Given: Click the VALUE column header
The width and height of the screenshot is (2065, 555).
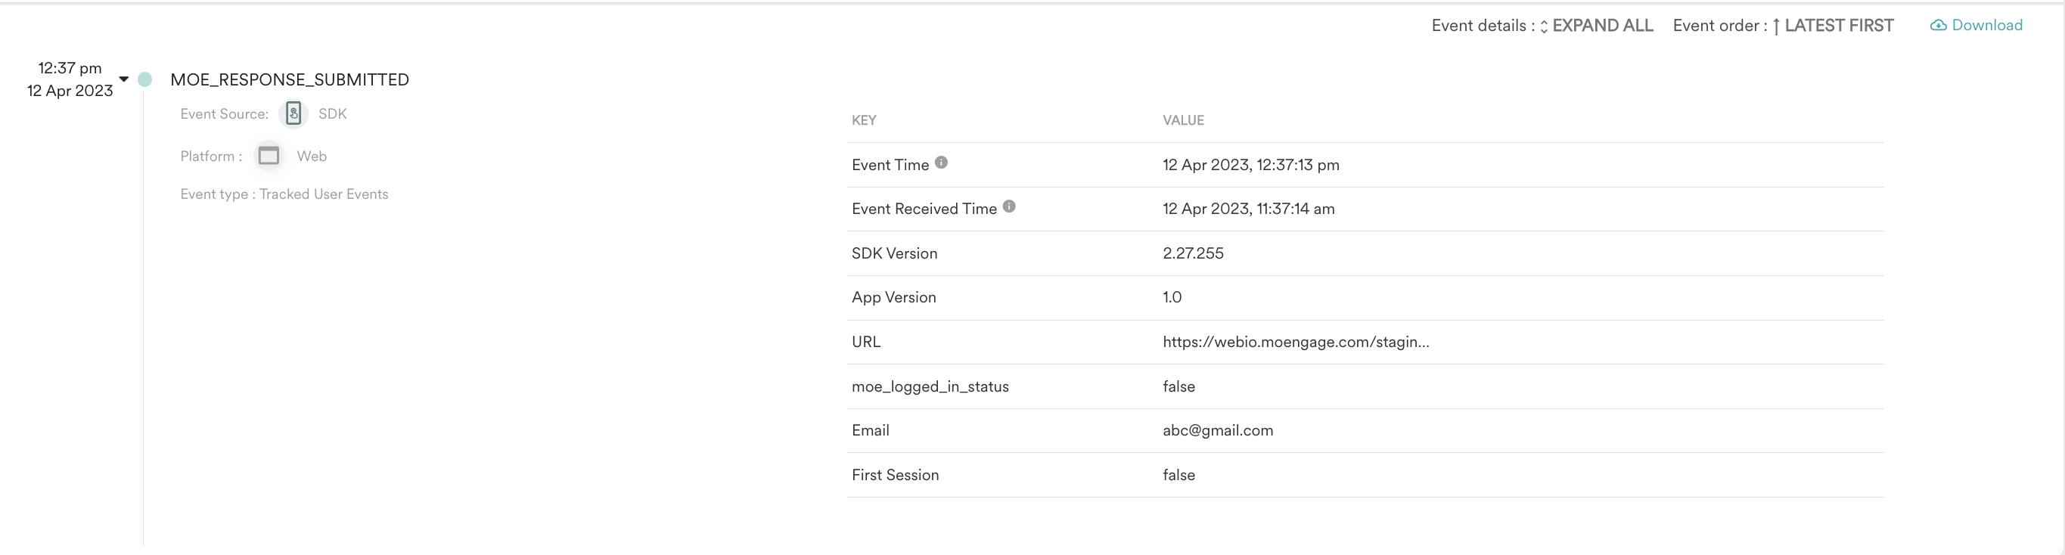Looking at the screenshot, I should coord(1183,120).
